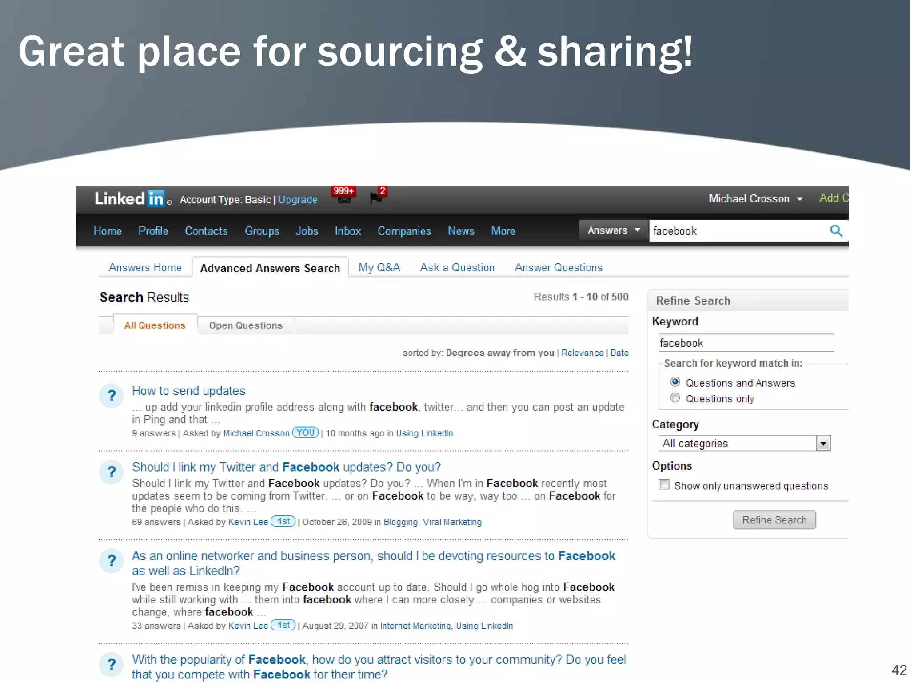Click question icon beside popularity of Facebook question

pos(111,664)
